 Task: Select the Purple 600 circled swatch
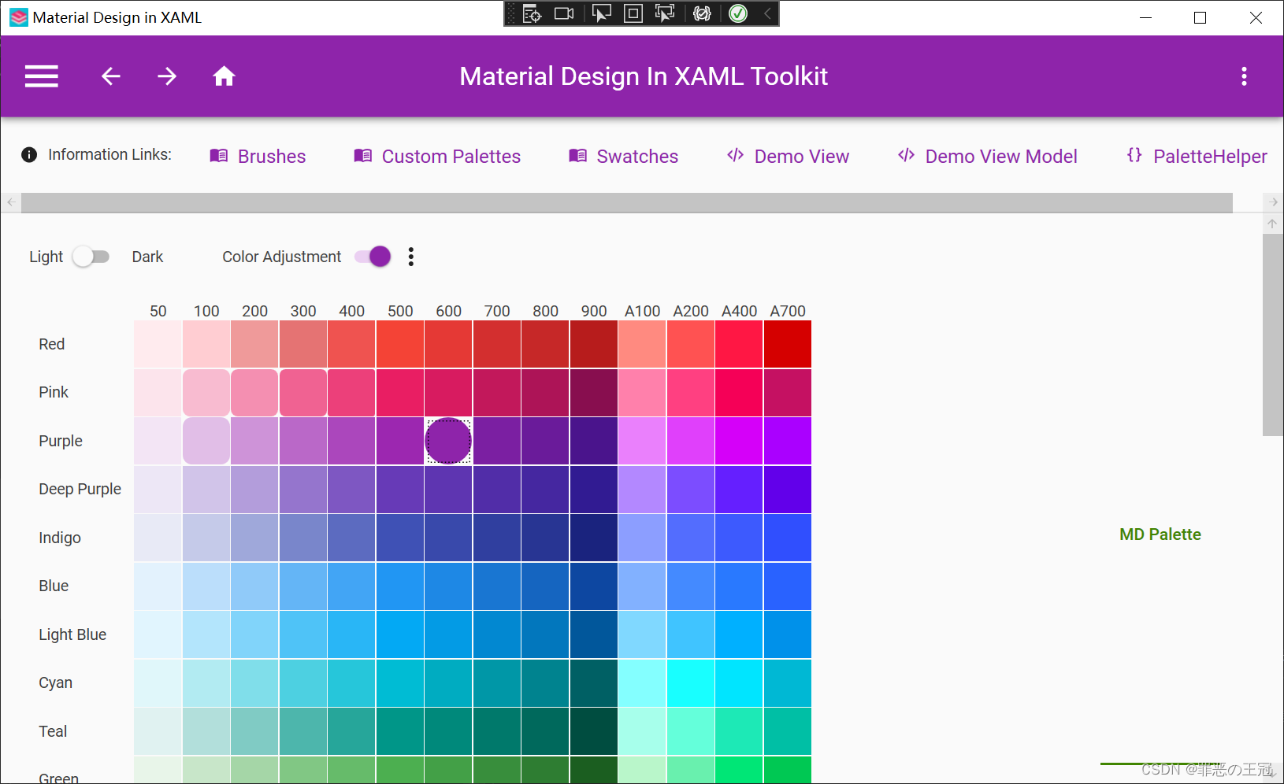[448, 441]
